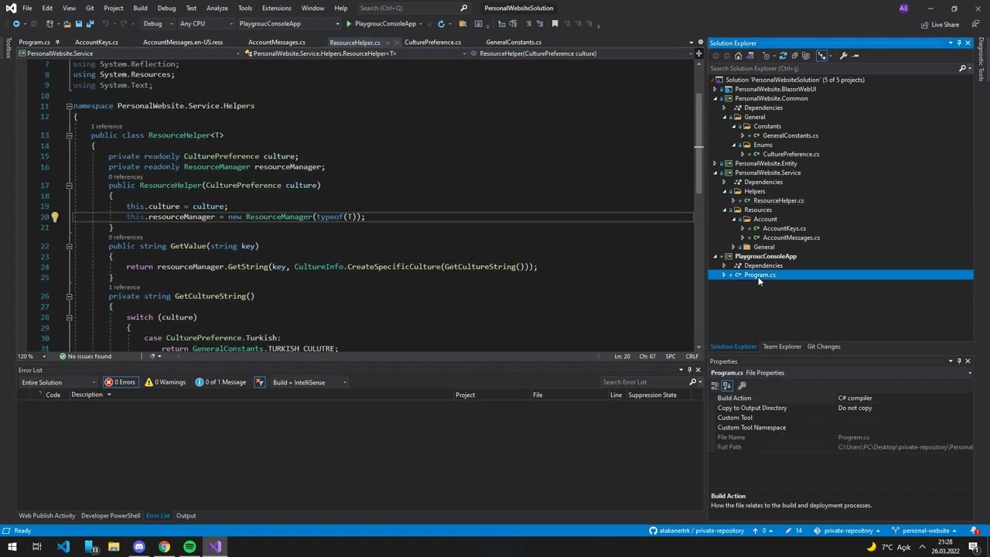Click the Alphabetical sort icon in Properties
The image size is (990, 557).
point(727,385)
